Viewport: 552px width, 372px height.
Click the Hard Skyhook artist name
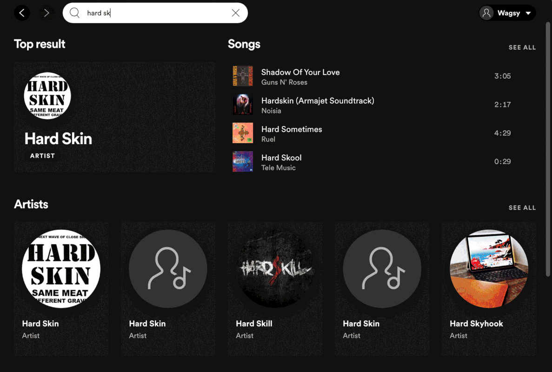(476, 324)
